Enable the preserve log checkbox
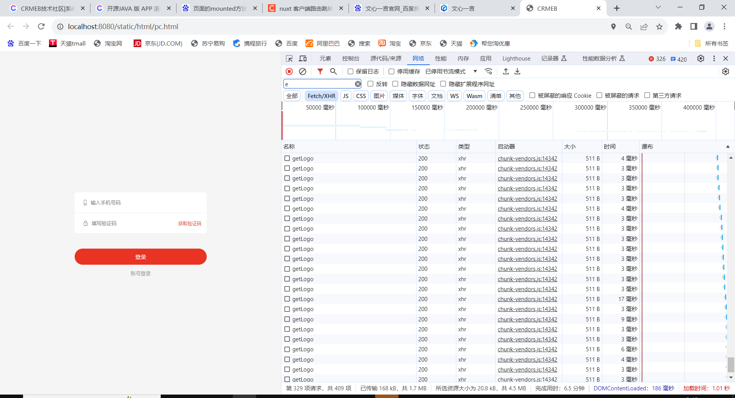Image resolution: width=735 pixels, height=398 pixels. [350, 72]
